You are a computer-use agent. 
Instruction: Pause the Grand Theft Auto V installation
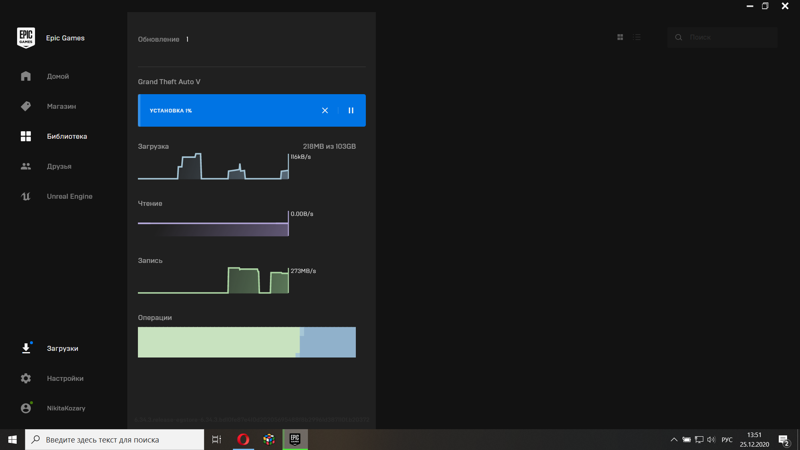point(351,110)
